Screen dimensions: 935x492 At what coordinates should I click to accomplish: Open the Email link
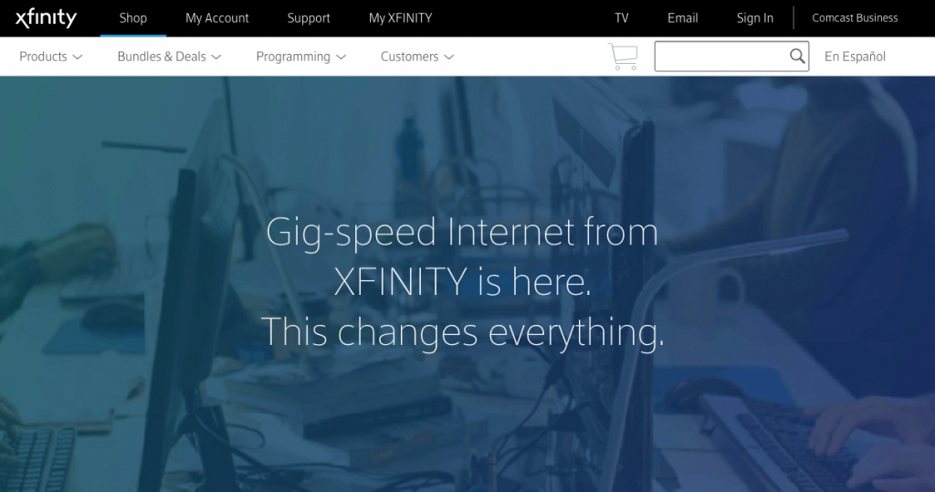[683, 18]
